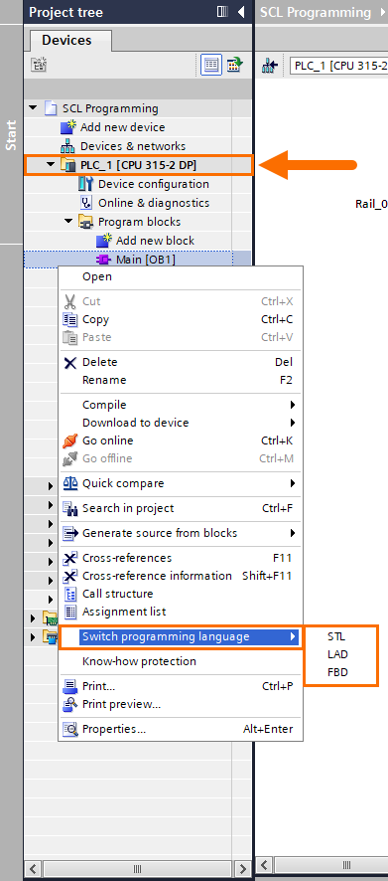
Task: Select Devices & networks in tree
Action: pos(133,146)
